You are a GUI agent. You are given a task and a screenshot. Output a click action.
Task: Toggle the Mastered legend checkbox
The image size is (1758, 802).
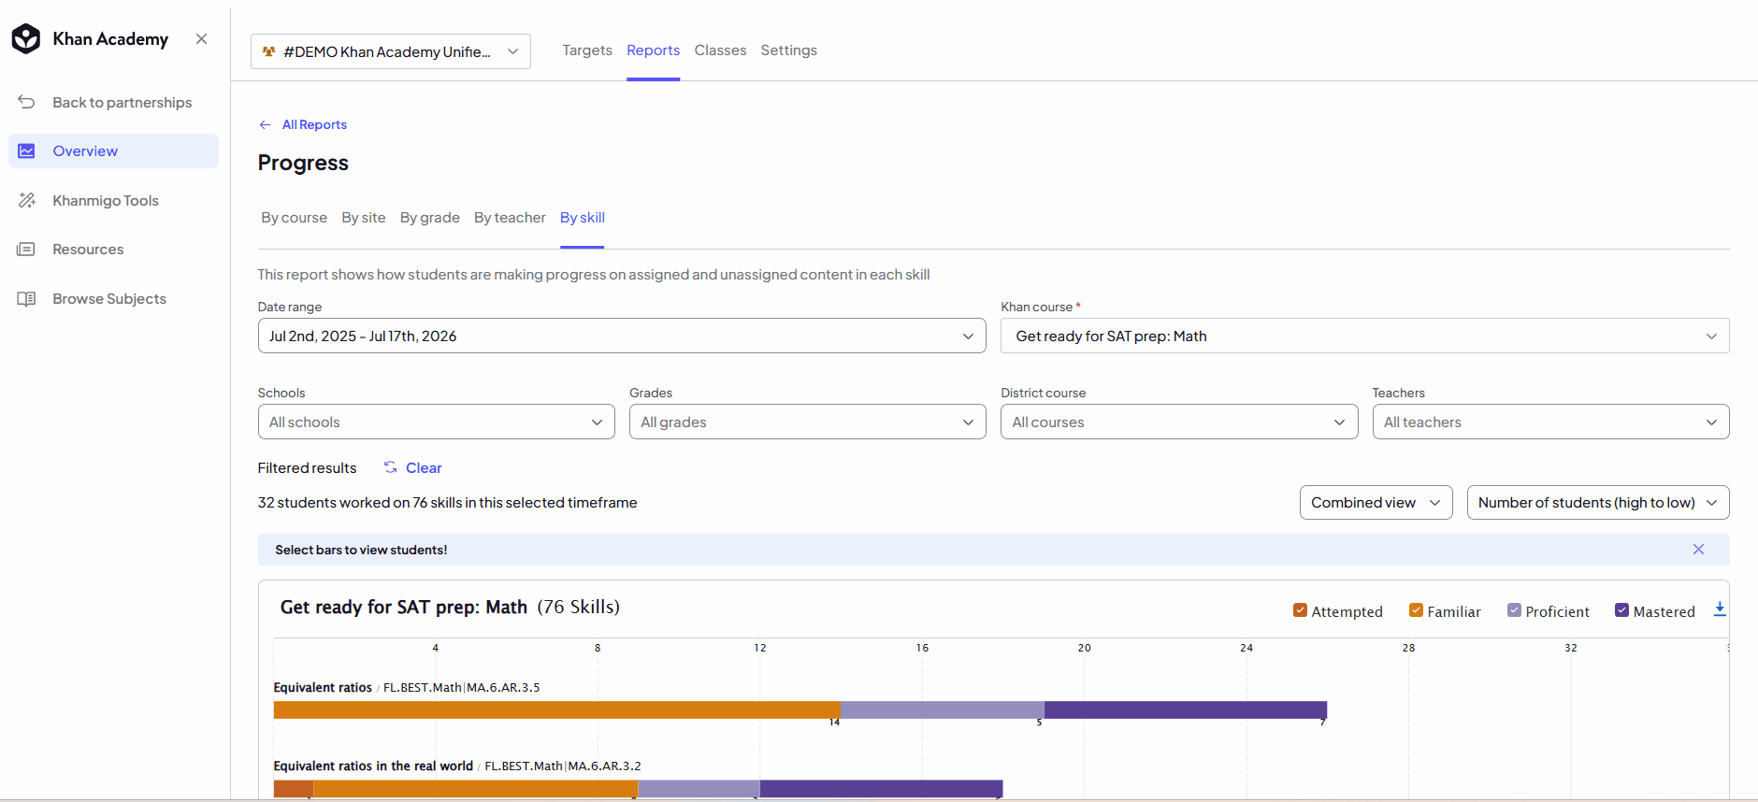(x=1621, y=610)
